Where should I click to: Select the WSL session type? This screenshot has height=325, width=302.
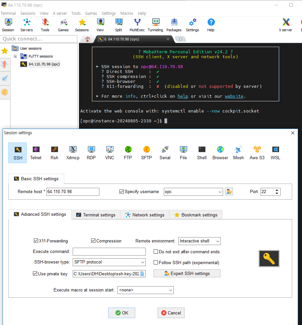coord(275,153)
